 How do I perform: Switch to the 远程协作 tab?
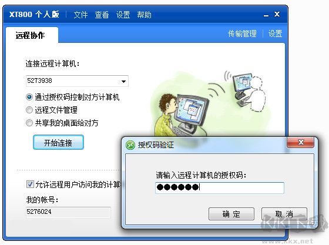coord(30,35)
